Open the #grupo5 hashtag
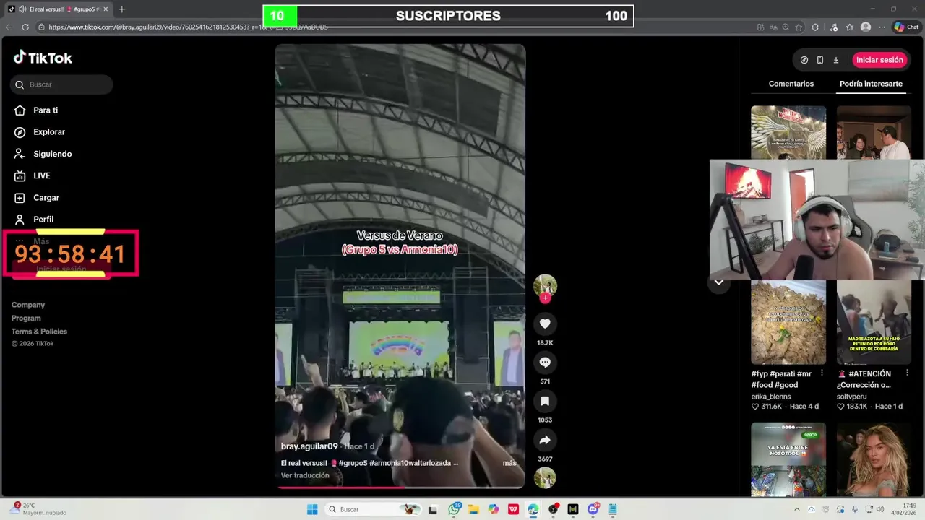Screen dimensions: 925x520 tap(353, 463)
